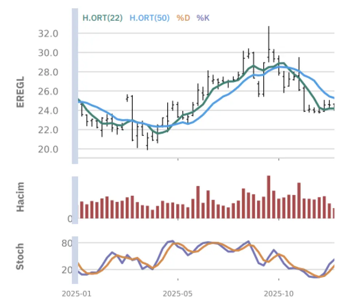Click the 20.0 price axis label
Viewport: 349px width, 306px height.
[x=48, y=149]
